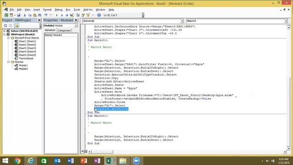This screenshot has height=165, width=293.
Task: Click the Break pause icon
Action: click(62, 15)
